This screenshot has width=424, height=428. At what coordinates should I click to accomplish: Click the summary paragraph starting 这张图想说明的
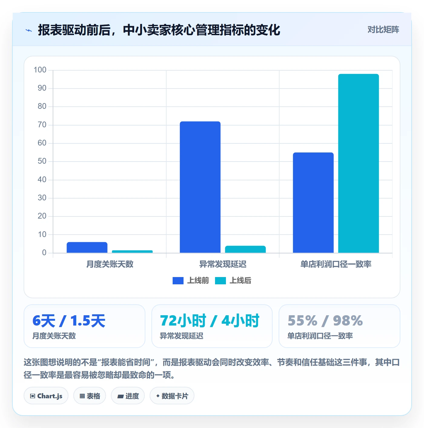[x=212, y=368]
